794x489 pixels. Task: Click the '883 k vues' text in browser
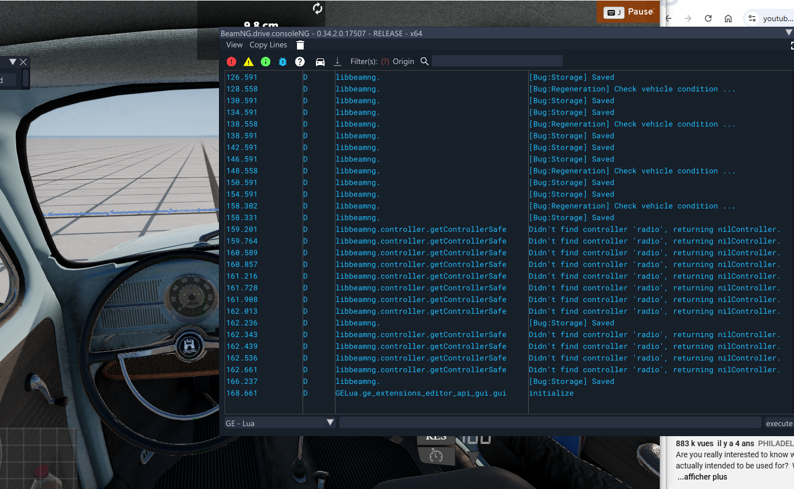coord(694,443)
